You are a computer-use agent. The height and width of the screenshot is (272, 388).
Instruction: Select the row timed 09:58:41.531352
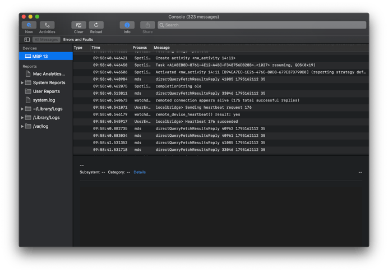(x=221, y=142)
